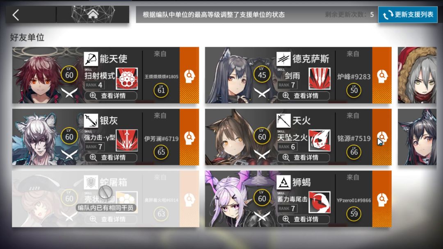Tap the 天坠之火 skill icon for 天火
Image resolution: width=443 pixels, height=249 pixels.
click(x=320, y=140)
